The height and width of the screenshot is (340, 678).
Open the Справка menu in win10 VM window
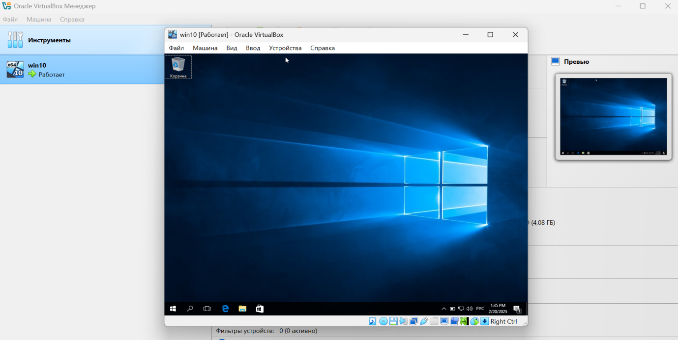coord(323,48)
